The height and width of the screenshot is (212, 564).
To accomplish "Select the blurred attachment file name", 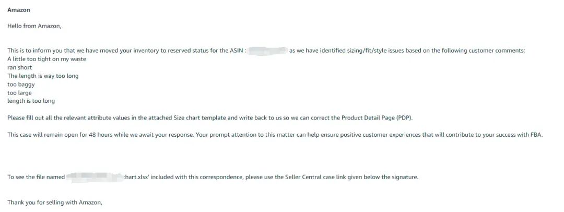I will point(95,177).
